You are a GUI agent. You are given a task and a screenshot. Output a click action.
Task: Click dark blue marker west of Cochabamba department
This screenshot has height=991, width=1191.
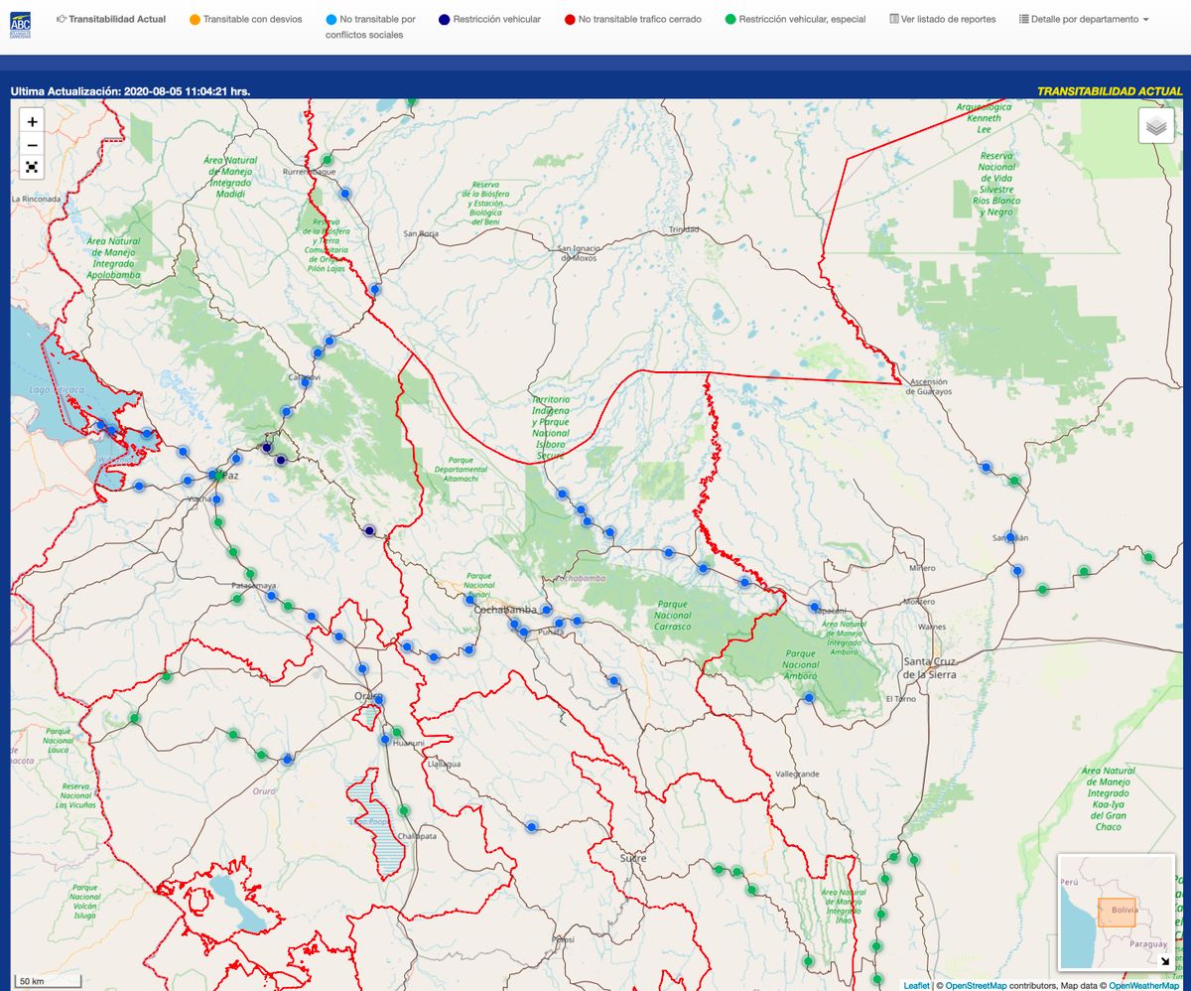click(369, 531)
